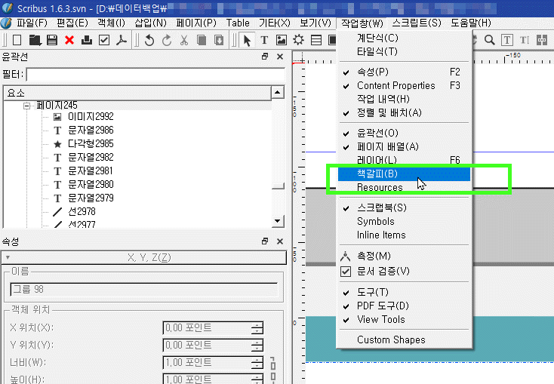Open the 객체(I) menu

[111, 23]
